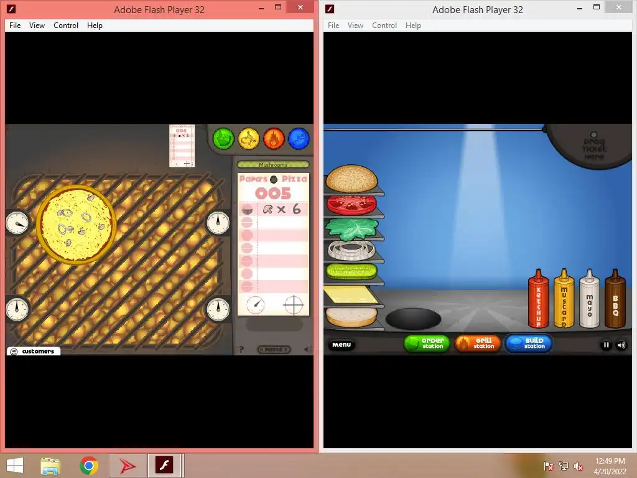Click the bottom-left oven timer dial
The image size is (637, 478).
point(17,309)
